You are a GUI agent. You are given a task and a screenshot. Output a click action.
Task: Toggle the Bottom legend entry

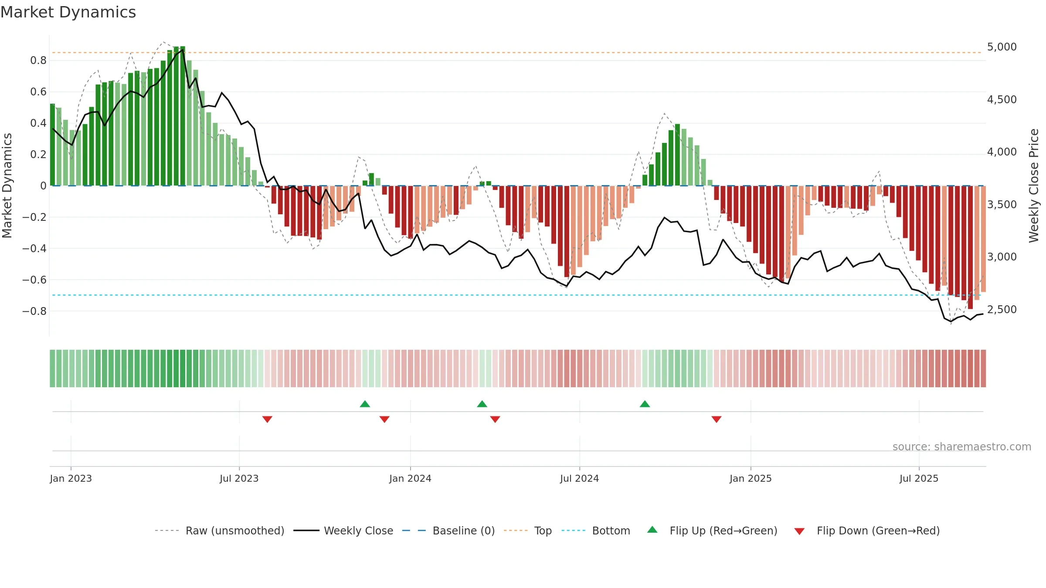point(596,531)
